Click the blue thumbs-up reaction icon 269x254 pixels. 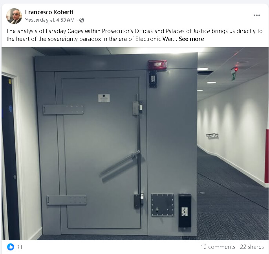(11, 247)
